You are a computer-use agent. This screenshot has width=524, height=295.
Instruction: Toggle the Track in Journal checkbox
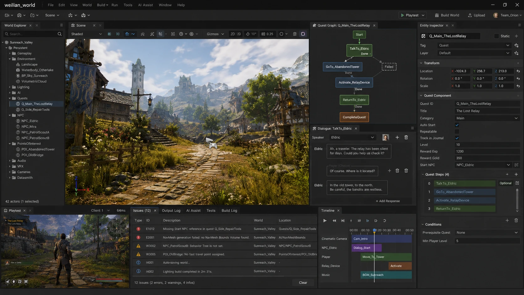[457, 138]
